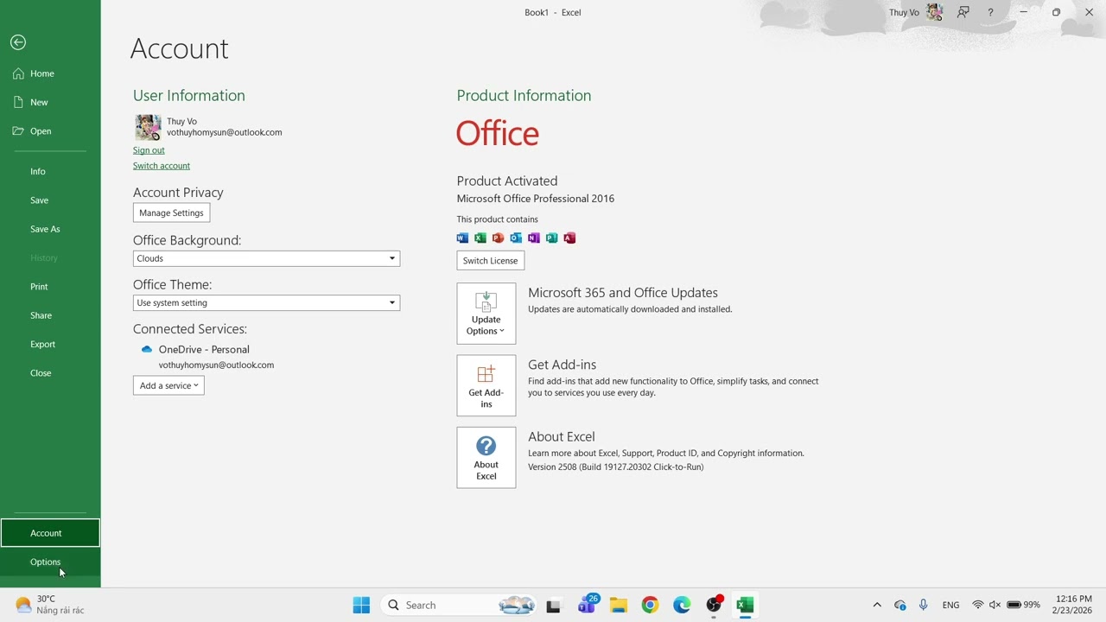The height and width of the screenshot is (622, 1106).
Task: Click the battery 99% tray indicator
Action: 1023,605
